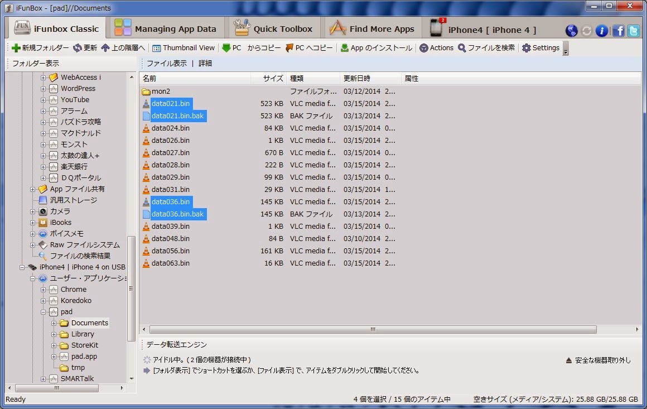Switch to Quick Toolbox tab
The width and height of the screenshot is (647, 409).
273,29
